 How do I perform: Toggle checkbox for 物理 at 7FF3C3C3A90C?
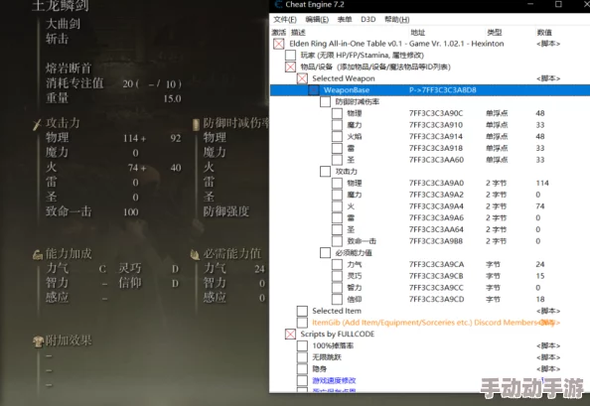click(x=337, y=113)
